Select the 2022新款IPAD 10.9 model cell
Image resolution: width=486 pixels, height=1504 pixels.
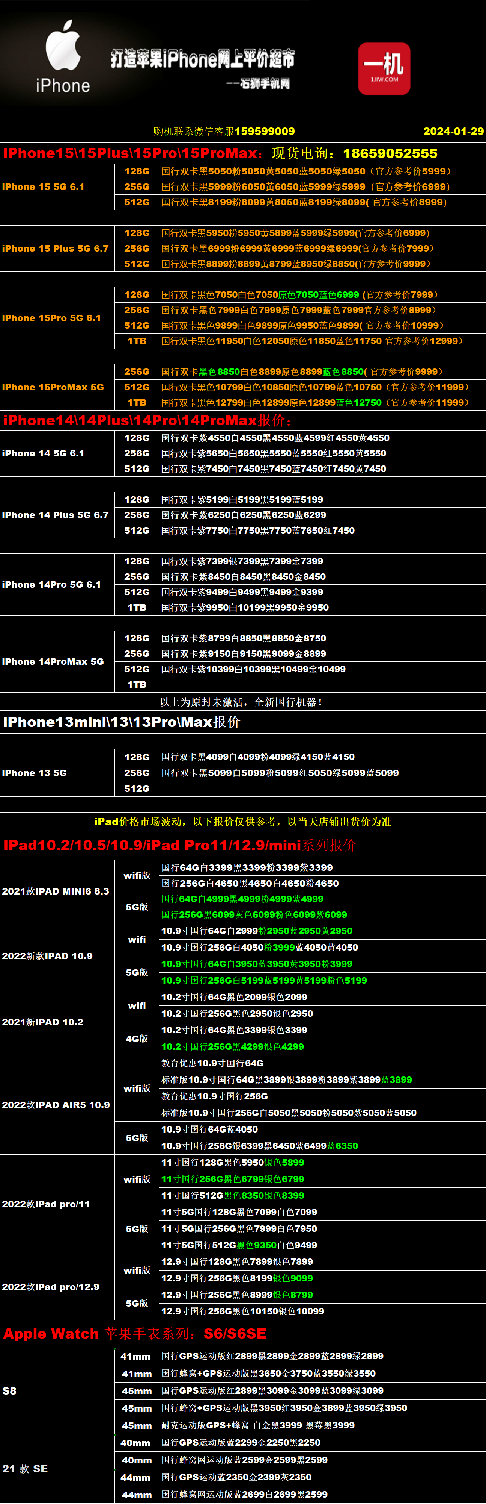58,956
